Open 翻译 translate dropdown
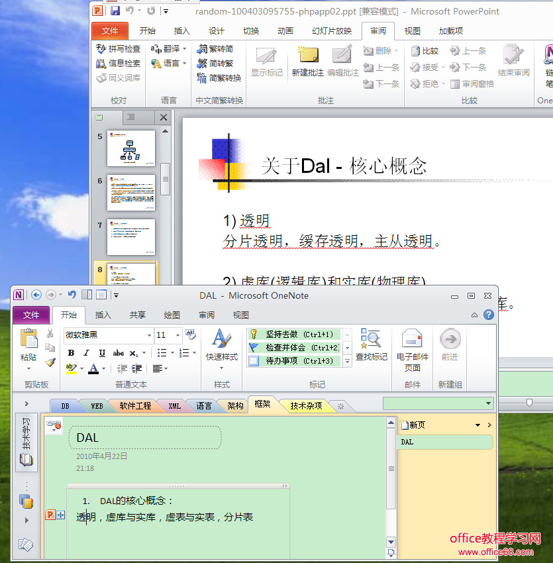This screenshot has height=563, width=553. click(169, 48)
